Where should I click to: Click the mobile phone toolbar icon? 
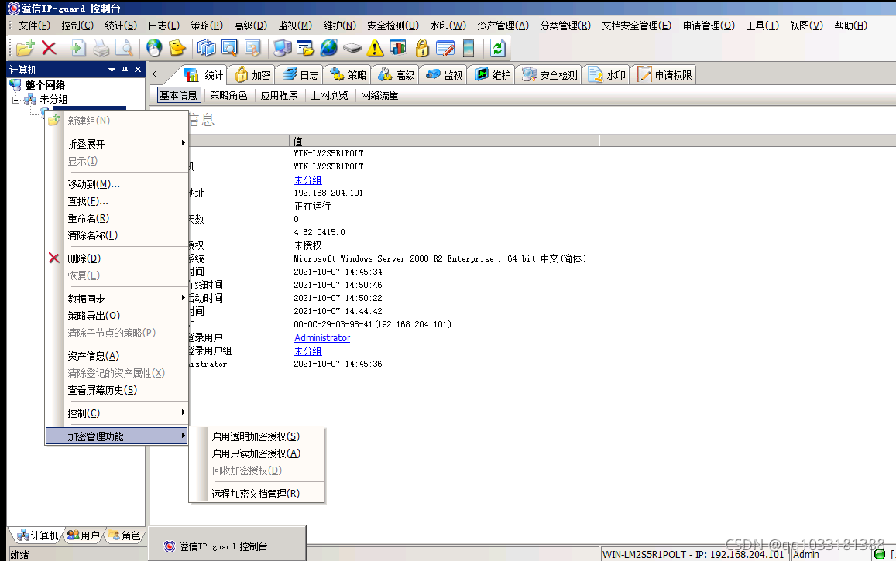tap(469, 49)
